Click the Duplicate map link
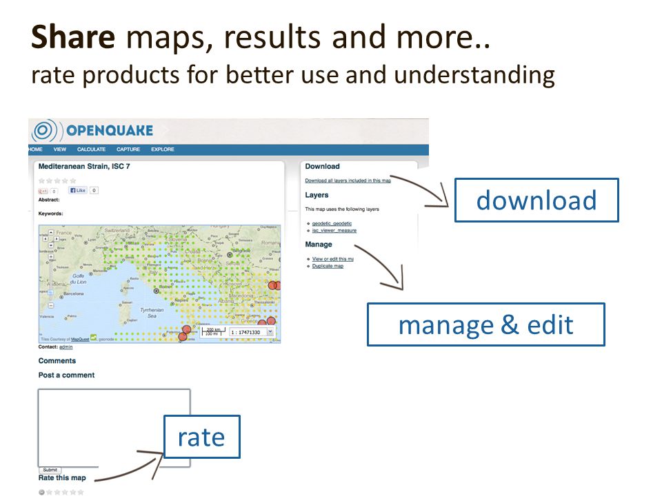Viewport: 662px width, 496px height. 328,266
